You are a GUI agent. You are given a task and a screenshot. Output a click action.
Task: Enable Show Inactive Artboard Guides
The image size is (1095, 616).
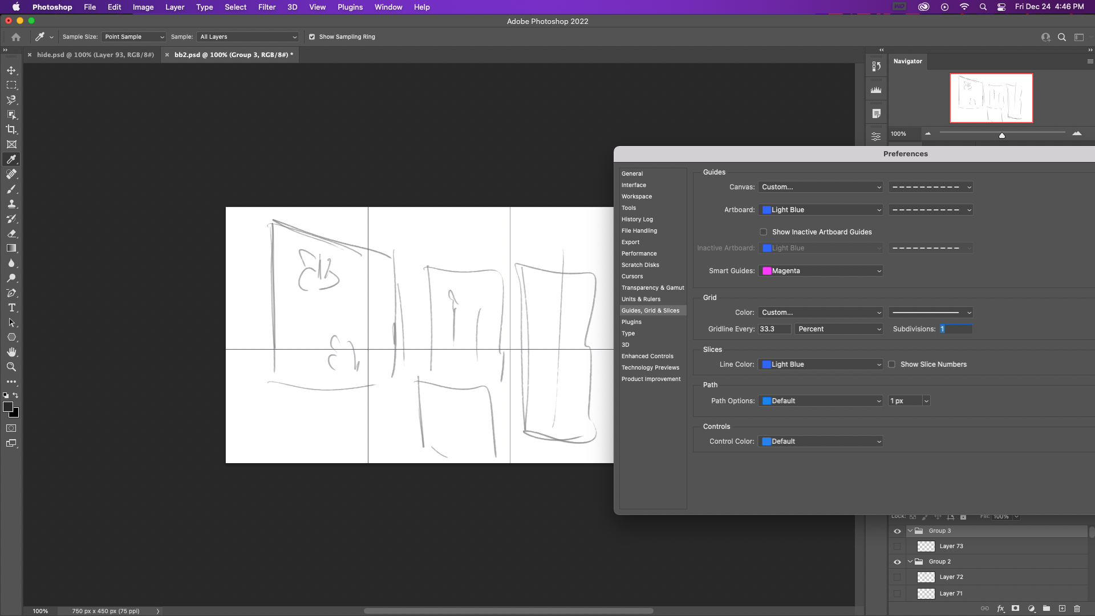click(x=764, y=232)
